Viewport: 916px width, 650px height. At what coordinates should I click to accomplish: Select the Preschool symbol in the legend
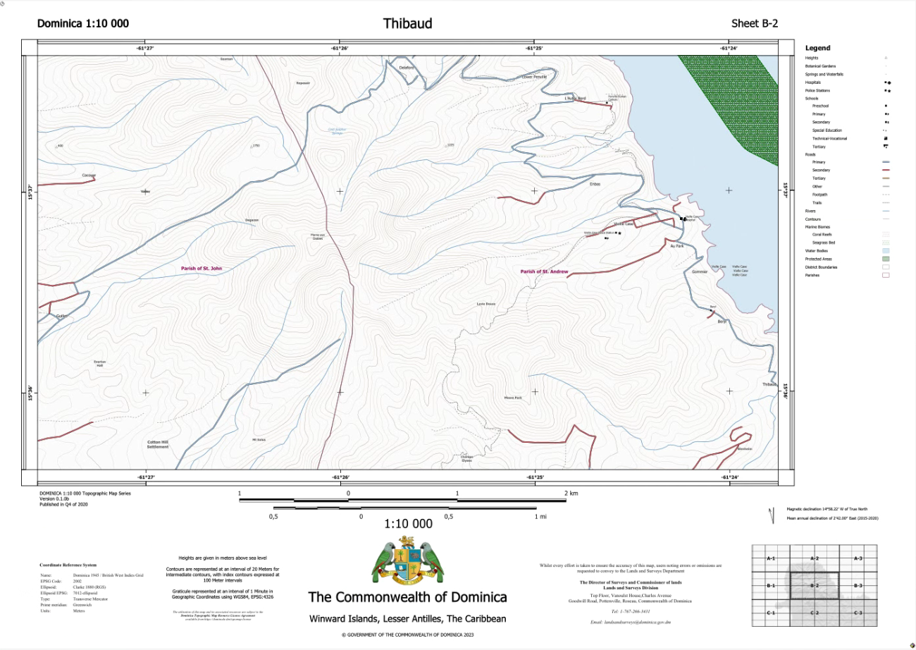(x=886, y=106)
